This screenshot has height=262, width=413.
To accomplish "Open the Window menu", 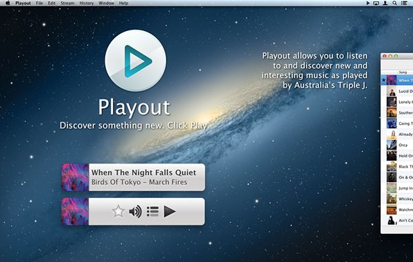I will pyautogui.click(x=106, y=3).
